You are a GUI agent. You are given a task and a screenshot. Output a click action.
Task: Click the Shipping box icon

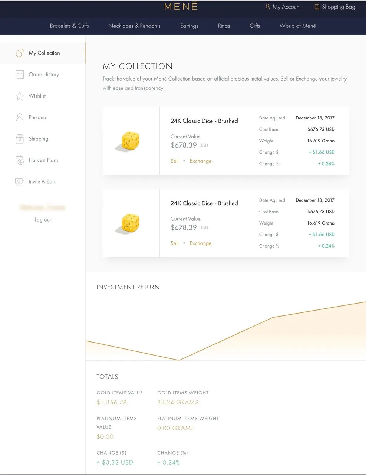point(20,139)
